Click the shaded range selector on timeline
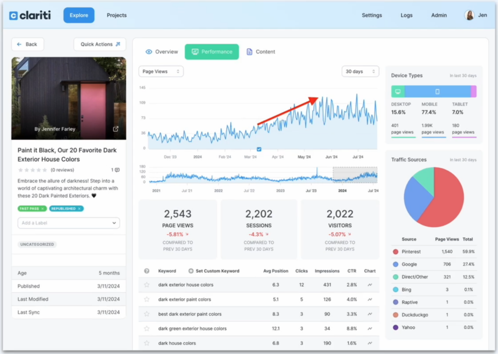 click(x=355, y=174)
